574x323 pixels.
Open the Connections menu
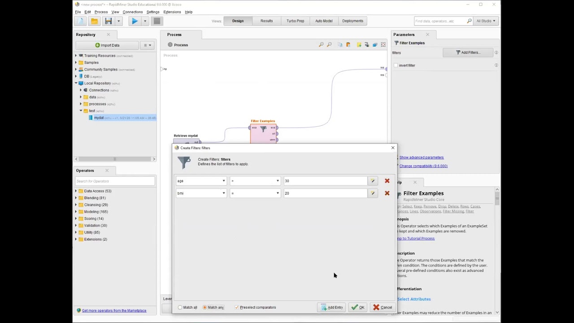tap(133, 12)
